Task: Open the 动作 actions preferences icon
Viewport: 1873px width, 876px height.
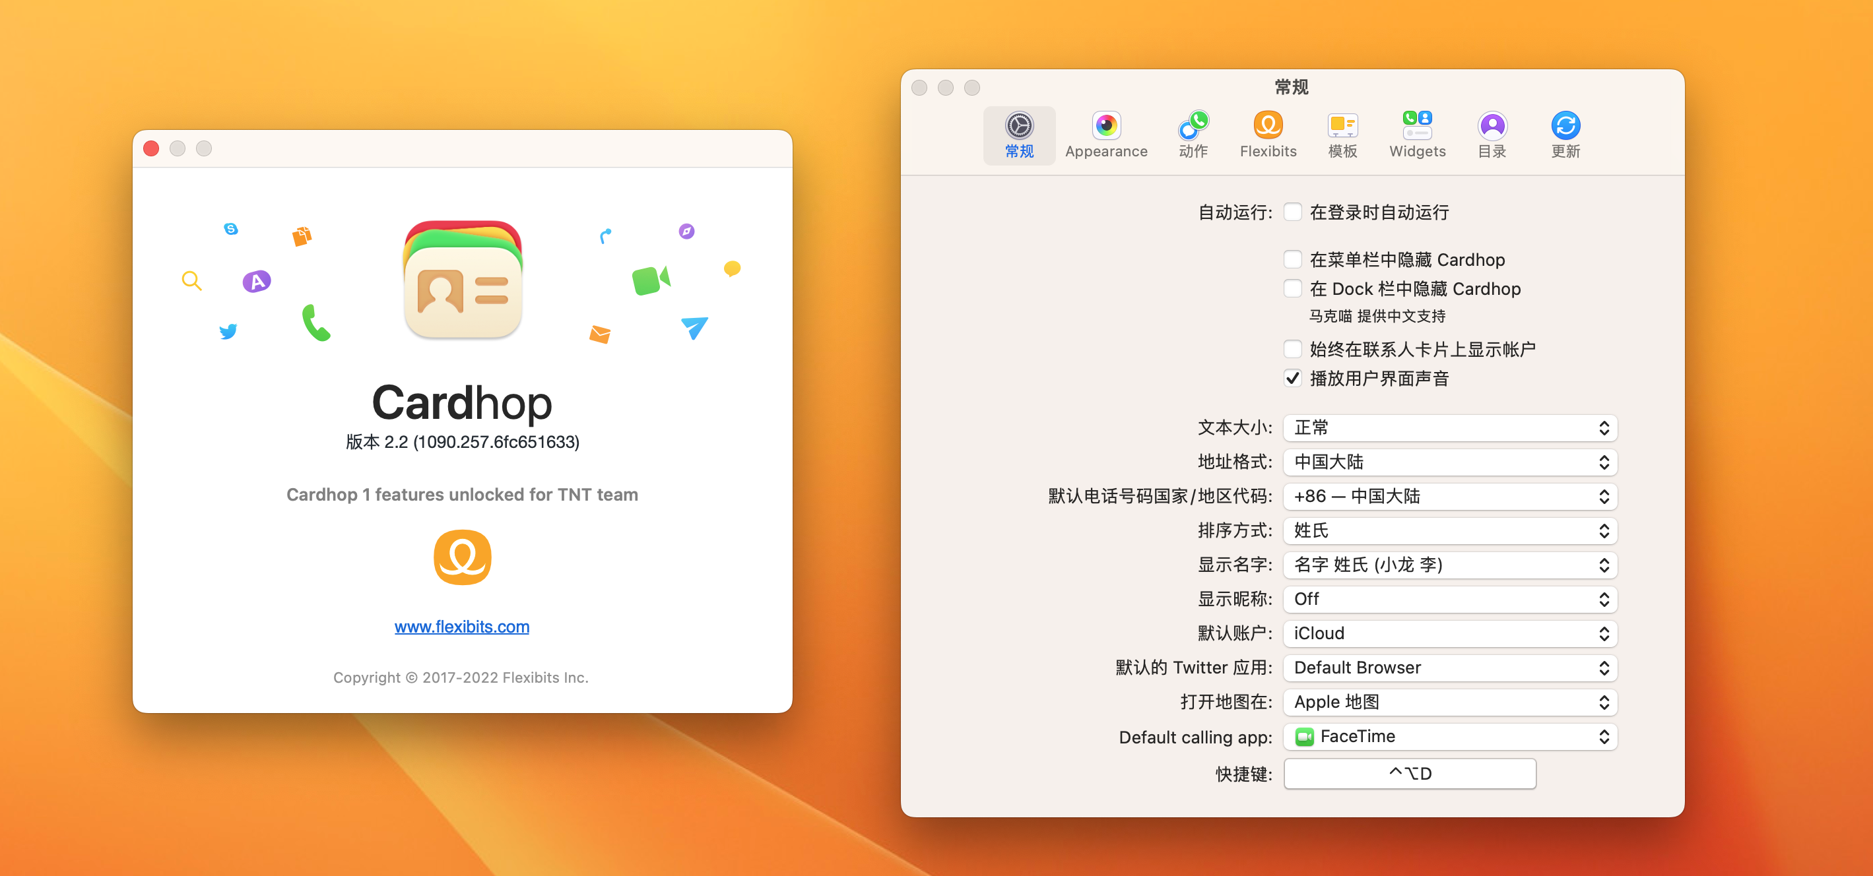Action: click(1193, 127)
